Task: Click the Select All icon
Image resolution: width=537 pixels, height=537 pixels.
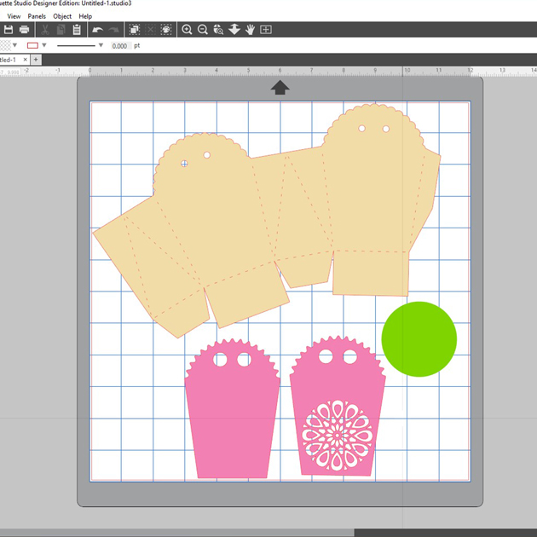Action: coord(135,30)
